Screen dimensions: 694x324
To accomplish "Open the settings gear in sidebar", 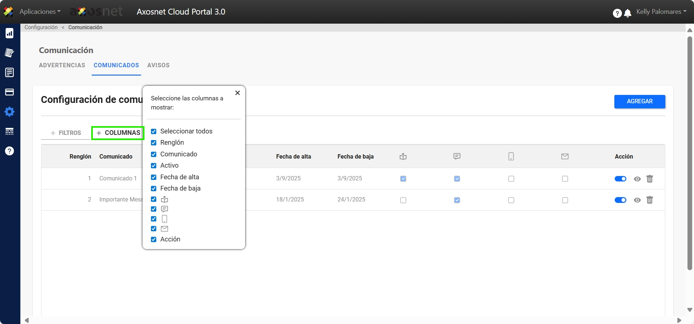I will point(9,112).
